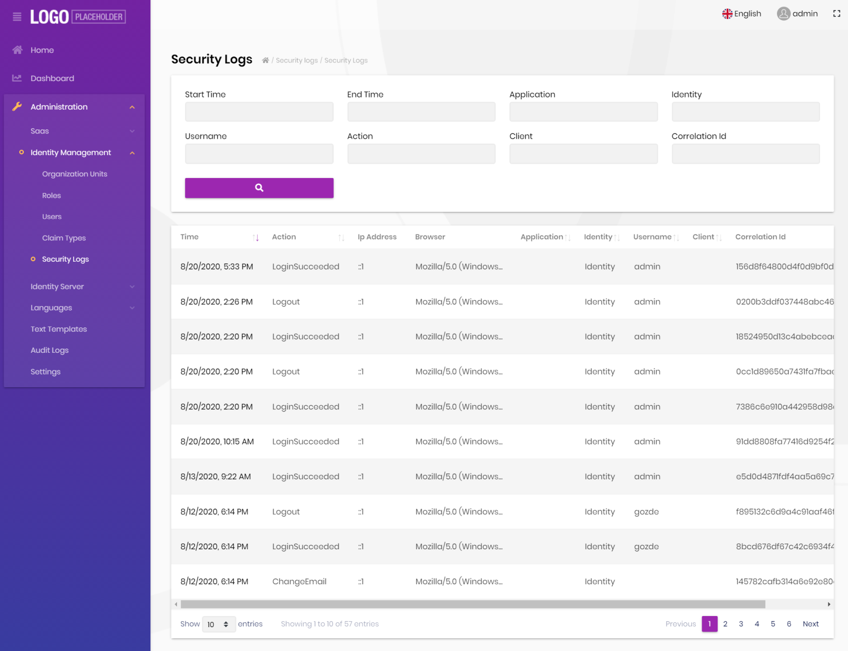
Task: Toggle fullscreen mode icon
Action: click(836, 14)
